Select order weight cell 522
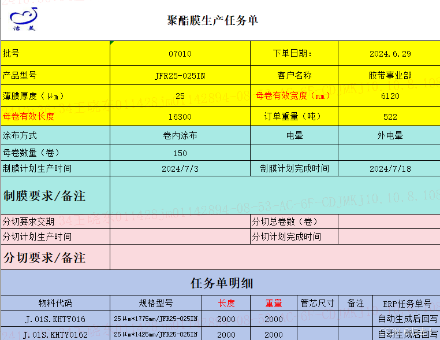 (390, 116)
